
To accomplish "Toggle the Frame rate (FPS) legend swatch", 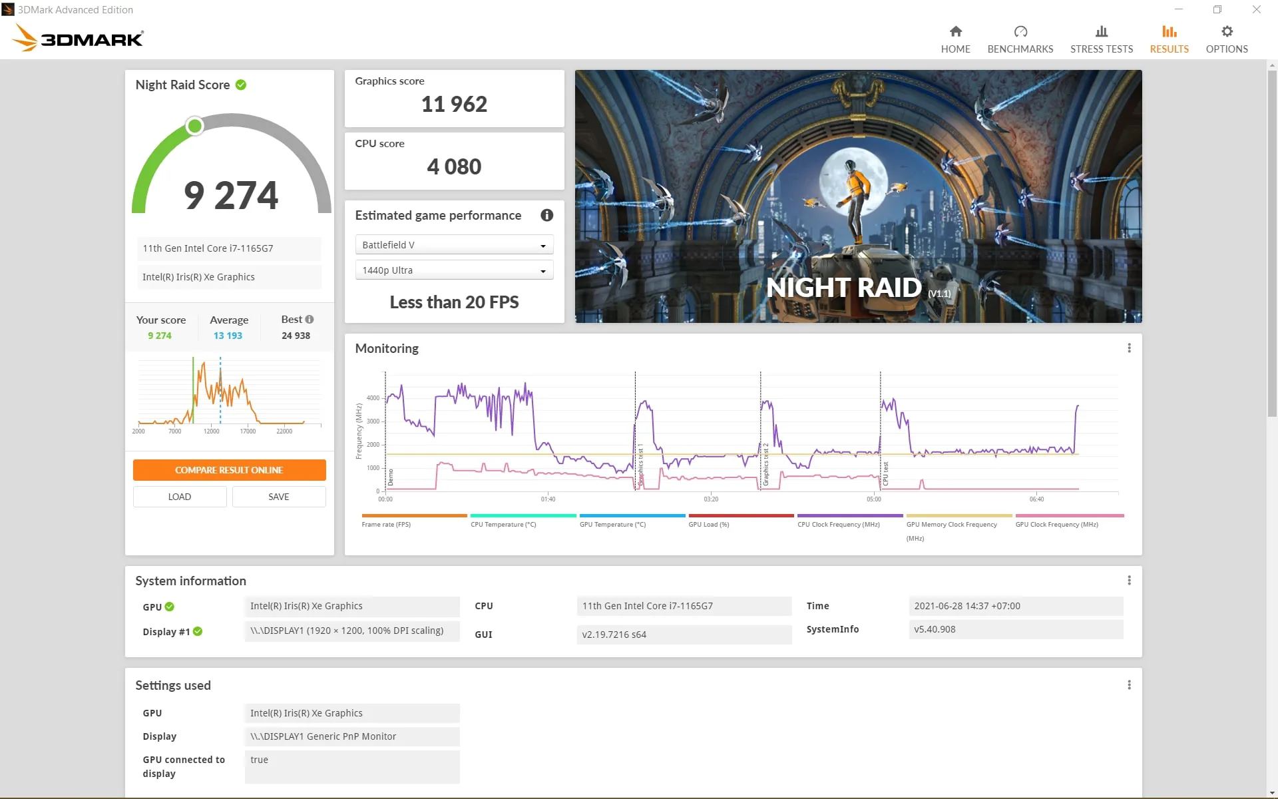I will point(414,515).
